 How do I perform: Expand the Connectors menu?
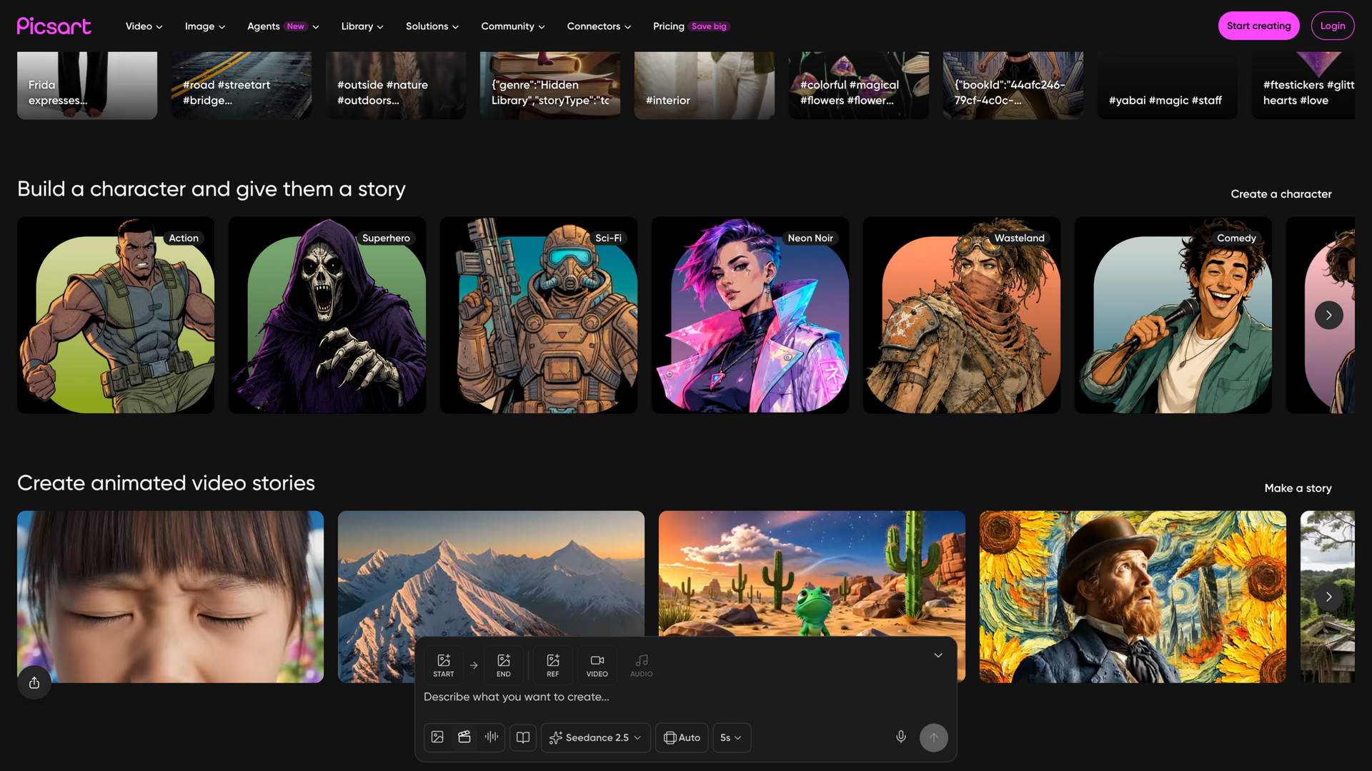(x=599, y=26)
